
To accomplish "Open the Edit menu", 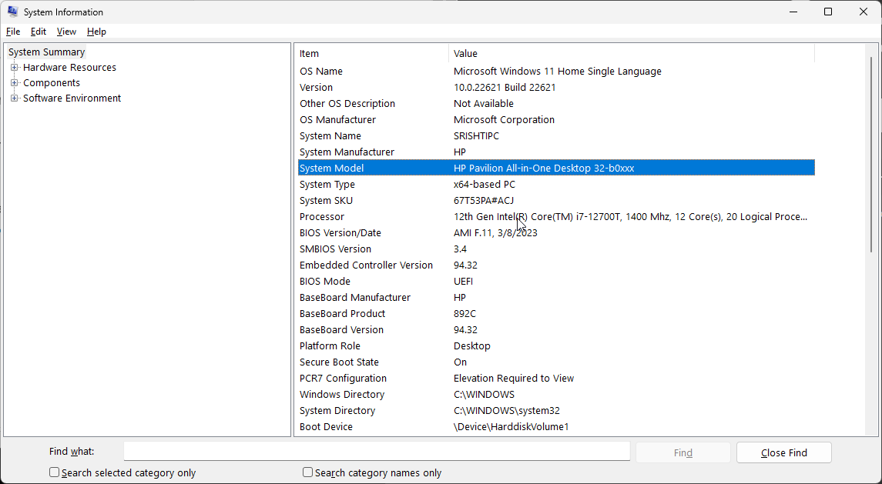I will [39, 32].
